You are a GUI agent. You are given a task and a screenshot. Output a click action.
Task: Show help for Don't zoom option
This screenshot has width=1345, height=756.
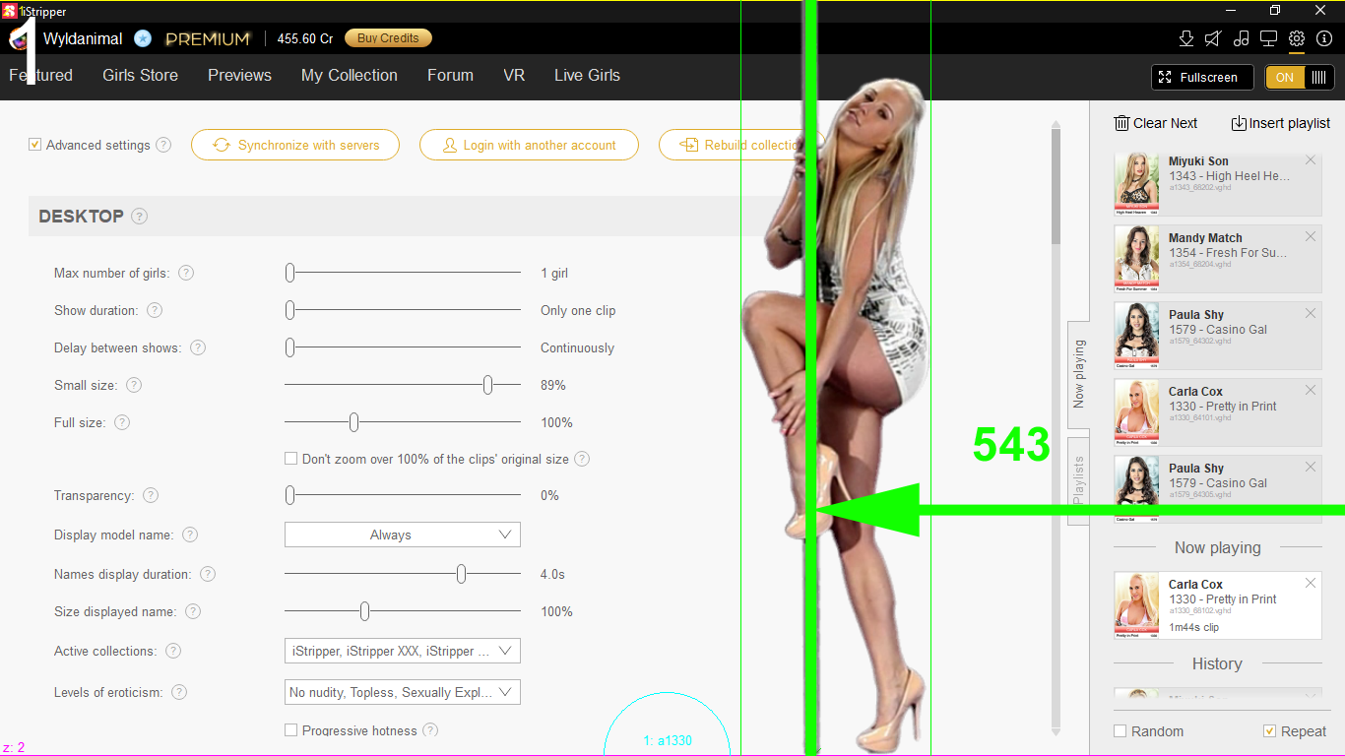coord(582,459)
